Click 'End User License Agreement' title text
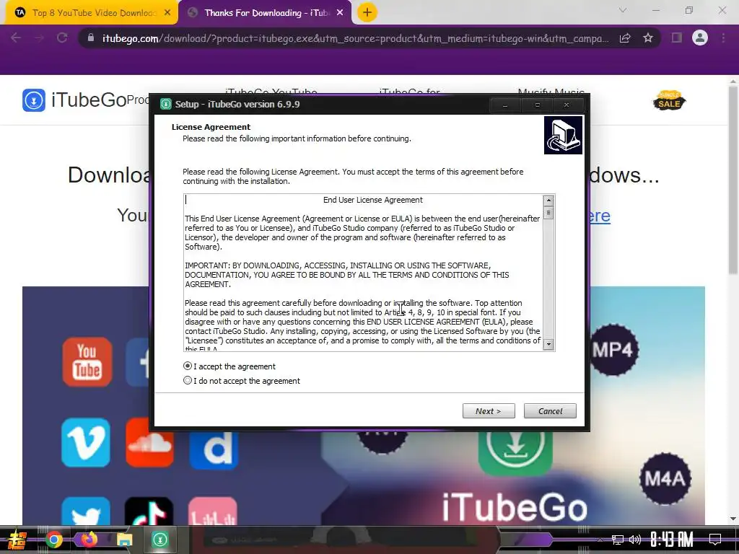This screenshot has width=739, height=554. pyautogui.click(x=373, y=200)
